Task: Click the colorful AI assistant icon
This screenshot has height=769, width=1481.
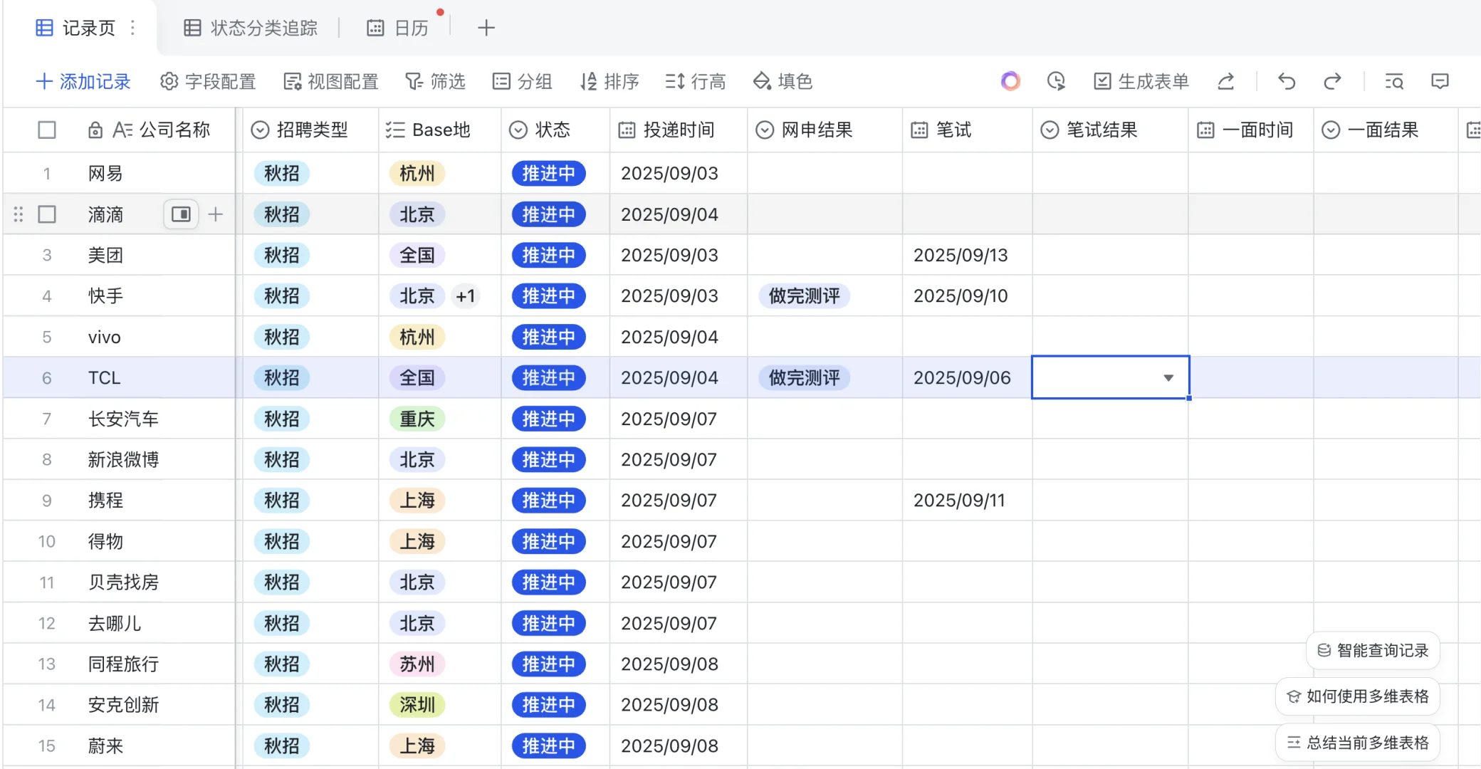Action: [1010, 81]
